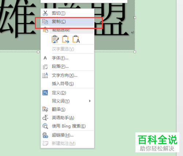The width and height of the screenshot is (183, 156).
Task: Click text box bottom-middle handle
Action: [38, 52]
